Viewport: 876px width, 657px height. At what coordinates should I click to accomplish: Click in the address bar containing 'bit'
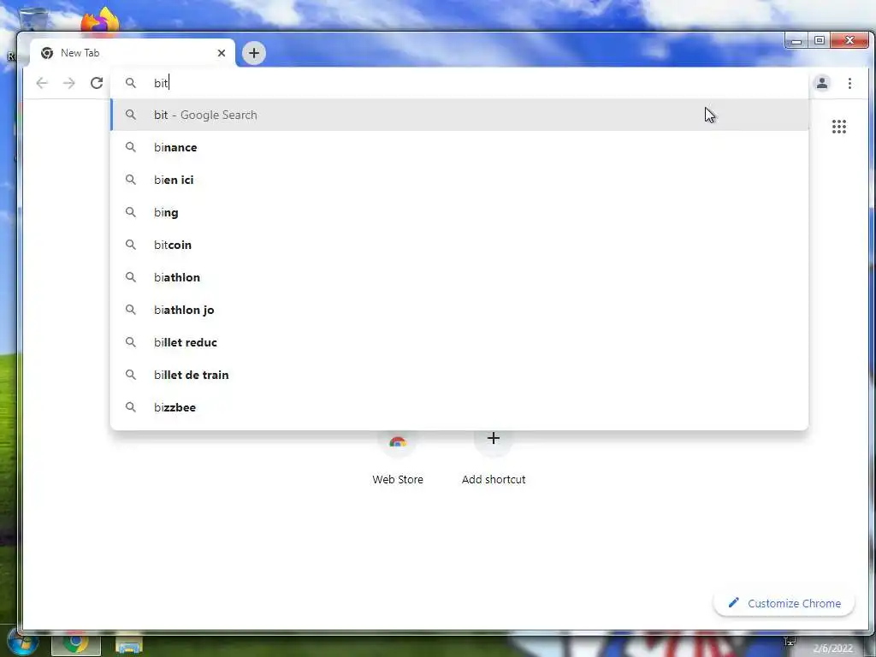tap(459, 83)
